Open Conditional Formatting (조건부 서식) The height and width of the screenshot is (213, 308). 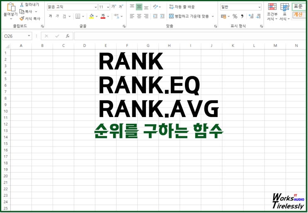pyautogui.click(x=272, y=12)
